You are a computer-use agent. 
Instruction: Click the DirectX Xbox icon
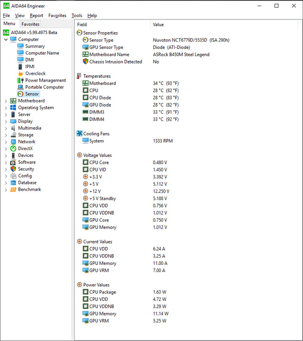coord(13,149)
